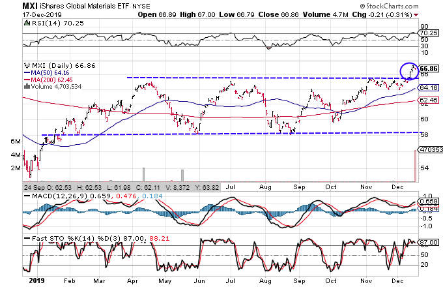The height and width of the screenshot is (287, 443).
Task: Click the tall red December volume bar
Action: coord(416,166)
